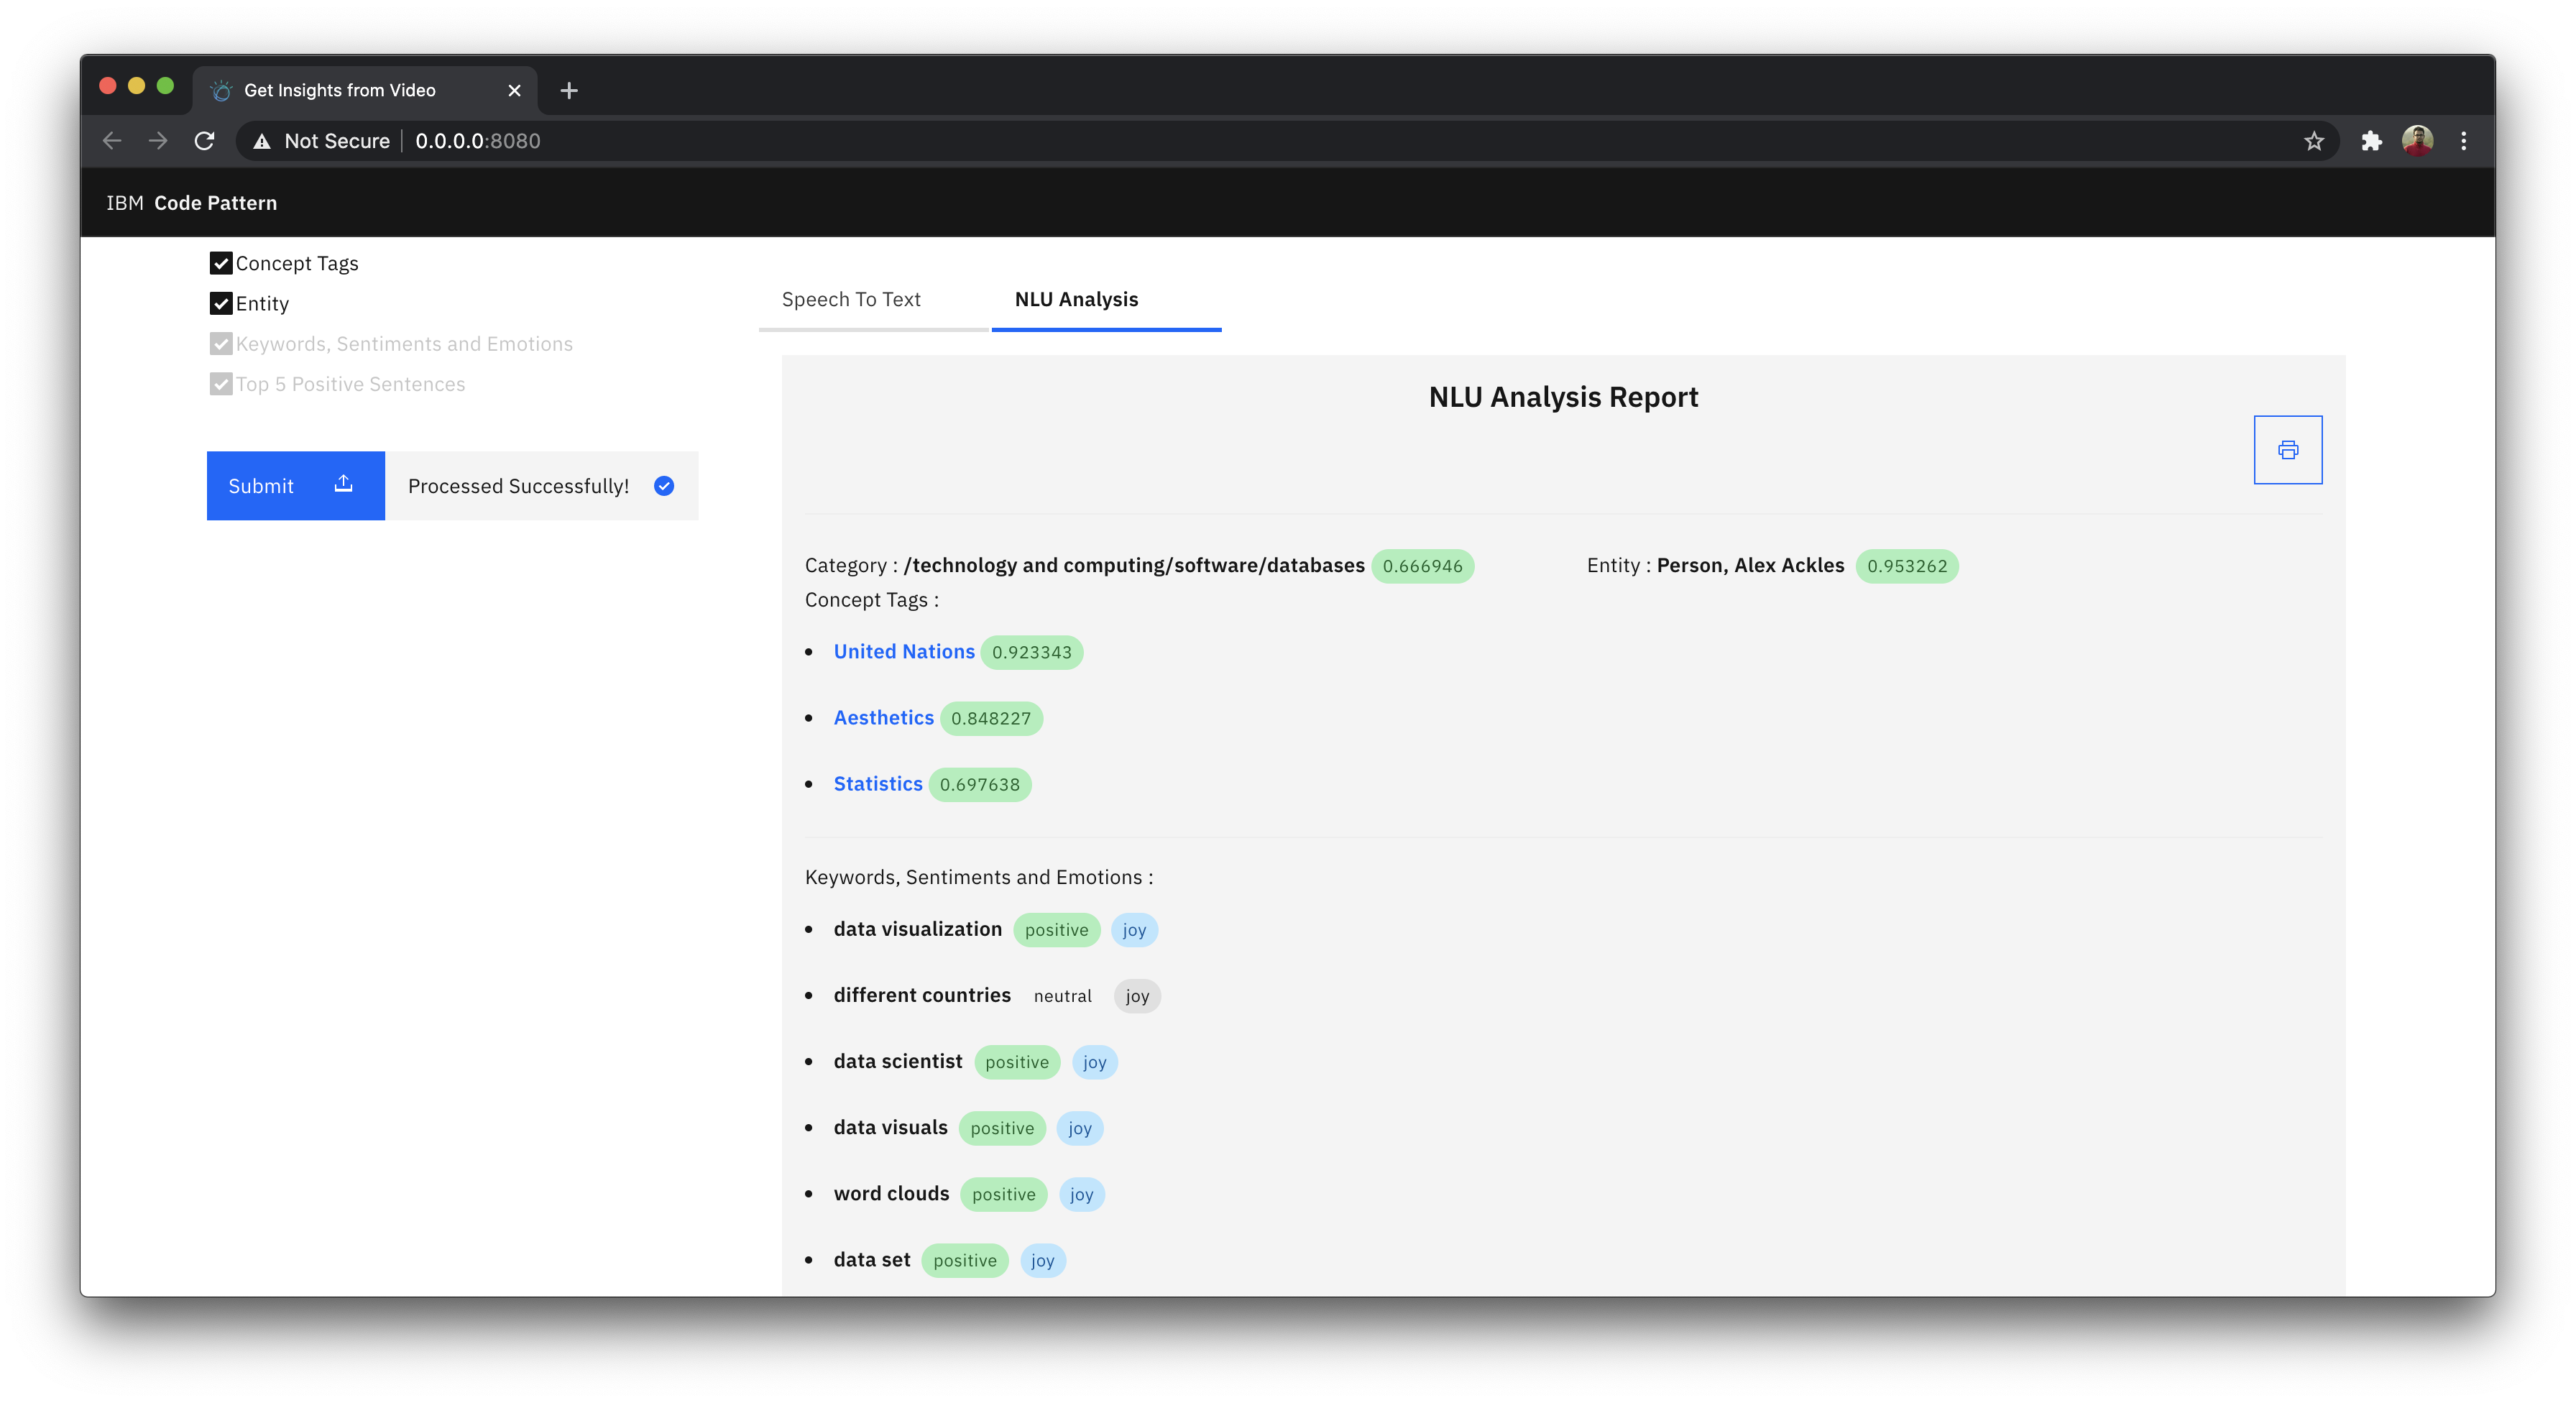The image size is (2576, 1403).
Task: Select the NLU Analysis tab
Action: [1076, 299]
